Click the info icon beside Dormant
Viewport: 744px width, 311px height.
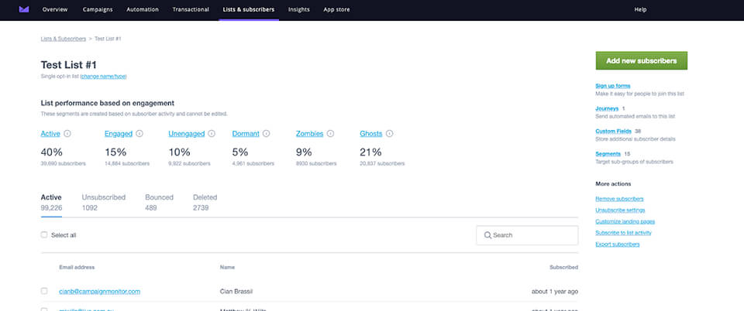tap(266, 134)
